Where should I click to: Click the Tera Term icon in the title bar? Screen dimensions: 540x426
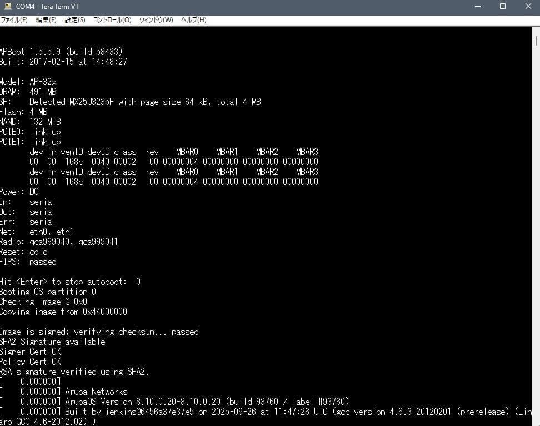tap(8, 7)
